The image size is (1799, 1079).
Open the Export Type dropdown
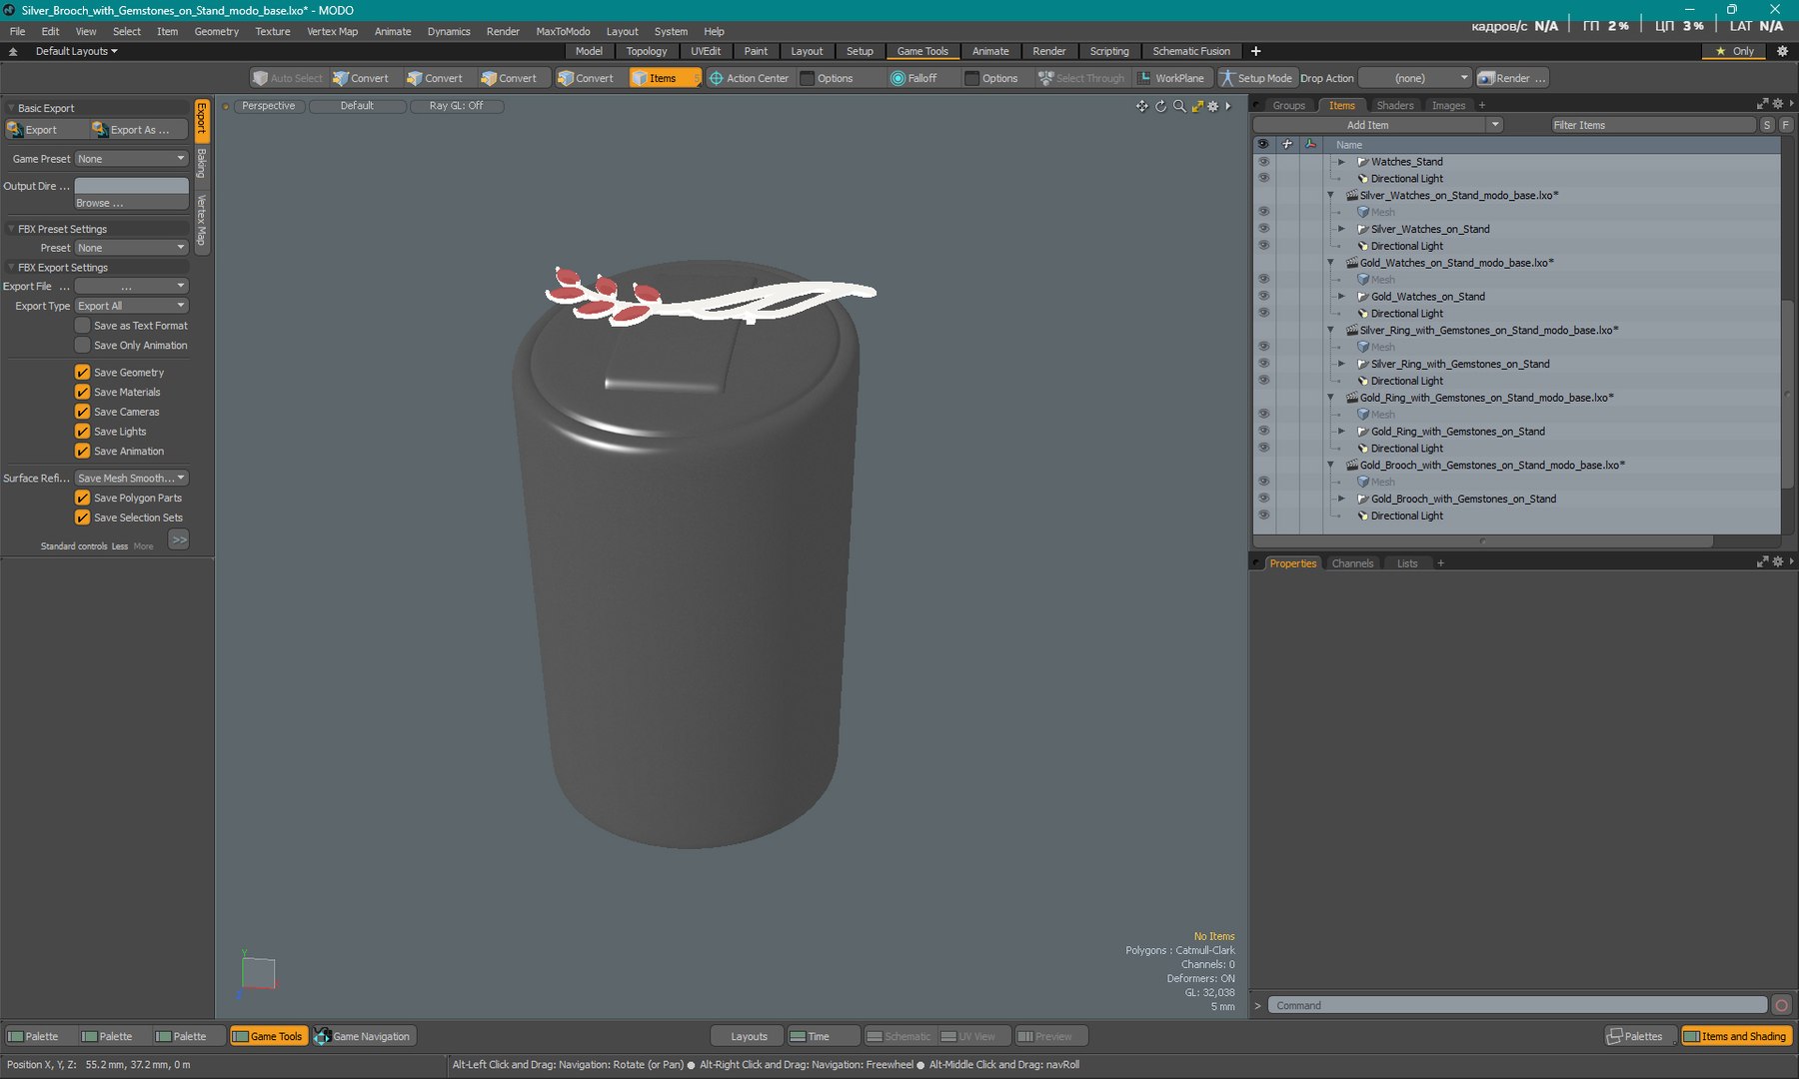[131, 306]
